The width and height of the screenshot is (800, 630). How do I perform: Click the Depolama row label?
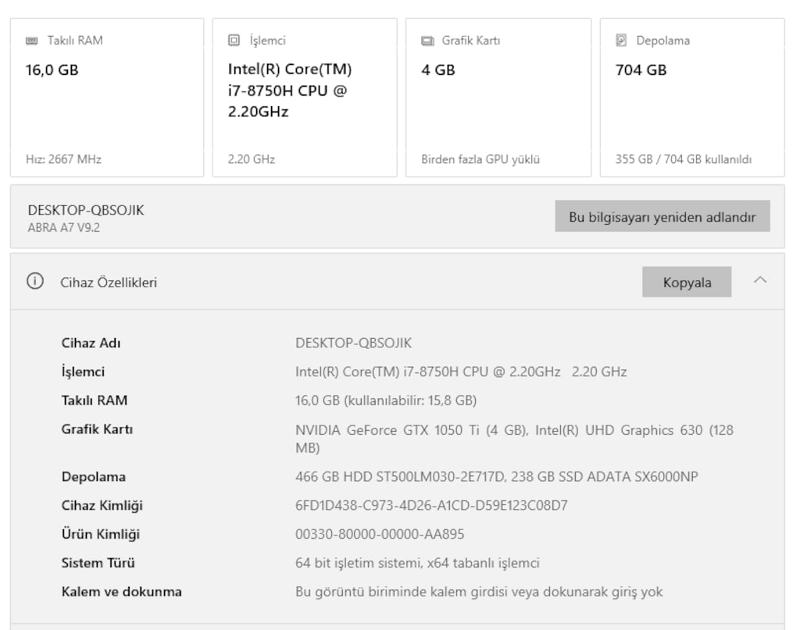pos(94,477)
